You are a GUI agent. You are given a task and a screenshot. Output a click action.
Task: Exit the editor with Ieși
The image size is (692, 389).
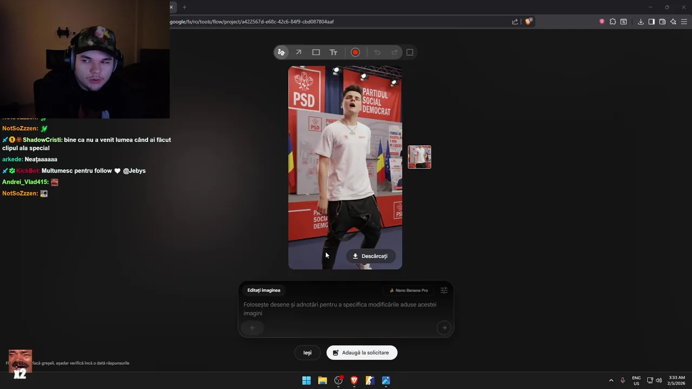pyautogui.click(x=307, y=353)
